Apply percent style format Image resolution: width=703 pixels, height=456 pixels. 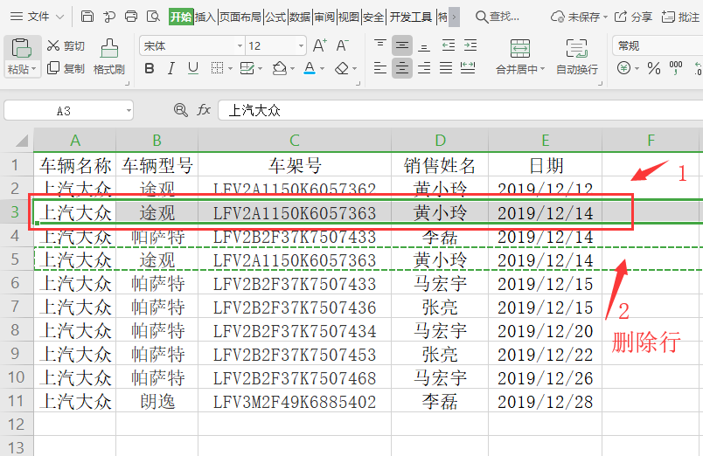(654, 68)
